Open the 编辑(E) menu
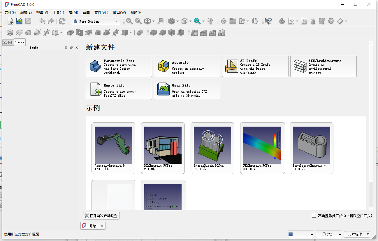The image size is (378, 241). (x=26, y=12)
